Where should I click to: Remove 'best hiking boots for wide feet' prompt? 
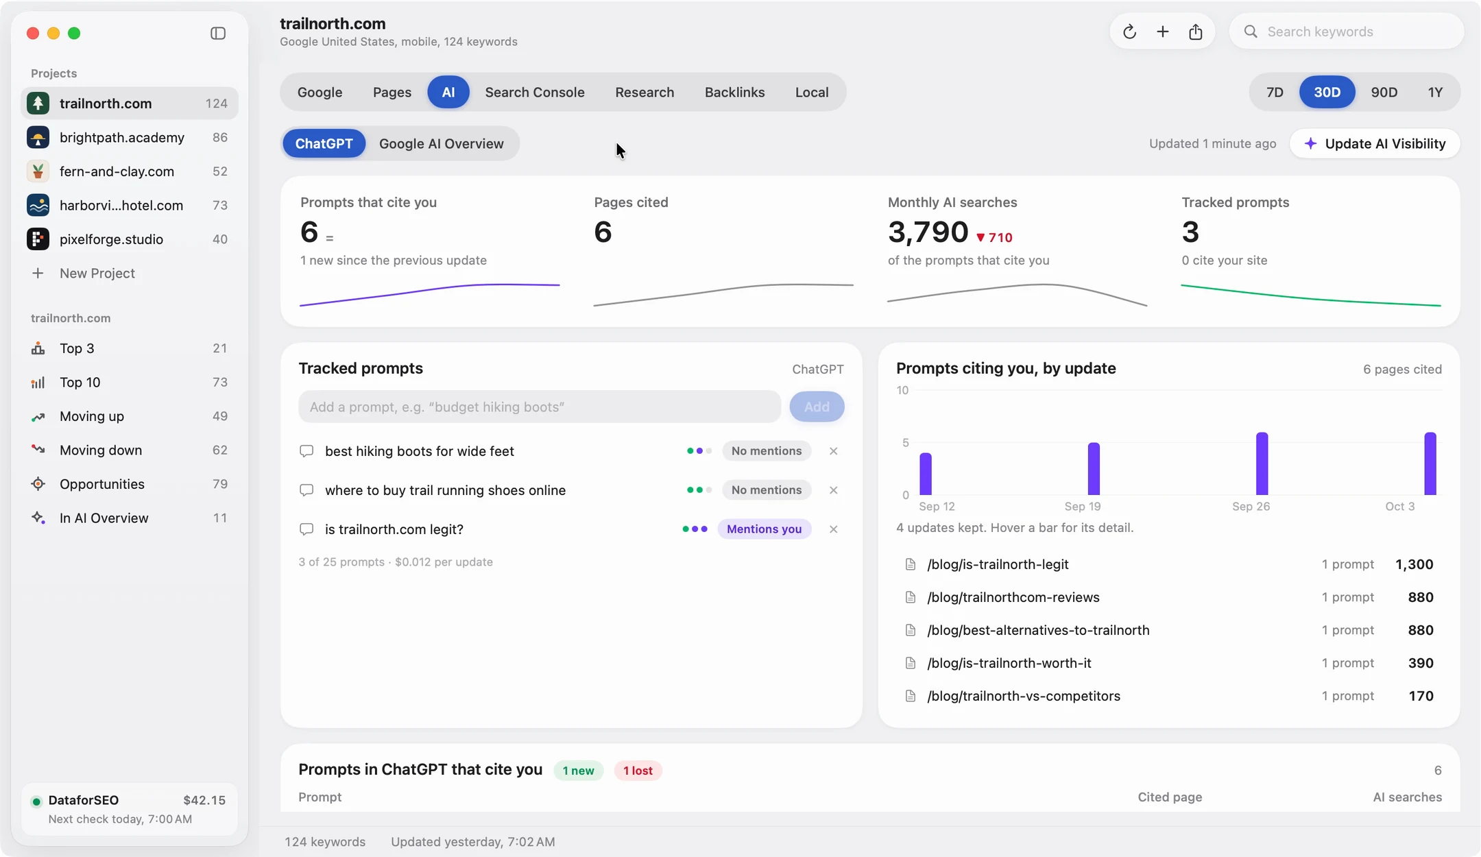pos(833,451)
